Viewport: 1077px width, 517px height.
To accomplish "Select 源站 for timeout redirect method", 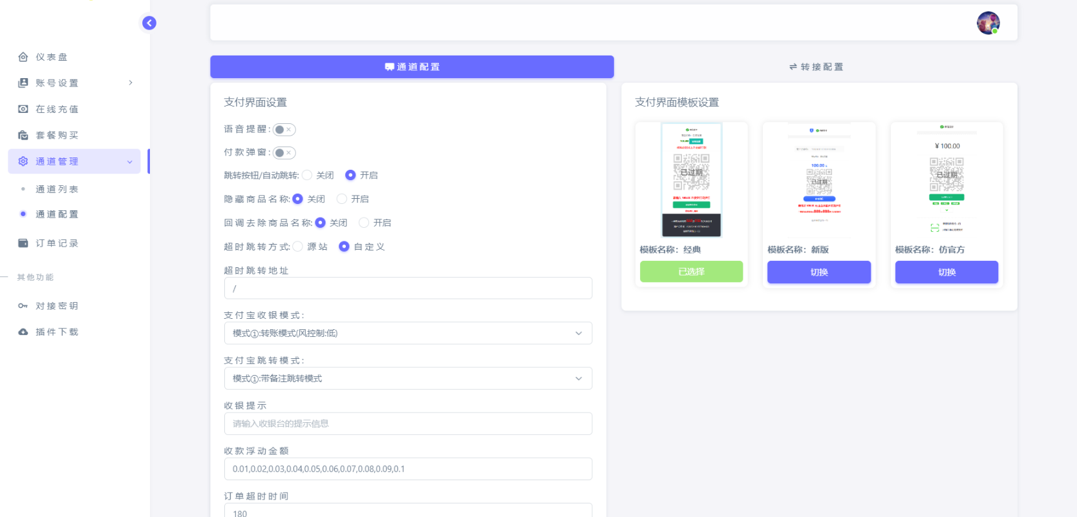I will pos(298,247).
